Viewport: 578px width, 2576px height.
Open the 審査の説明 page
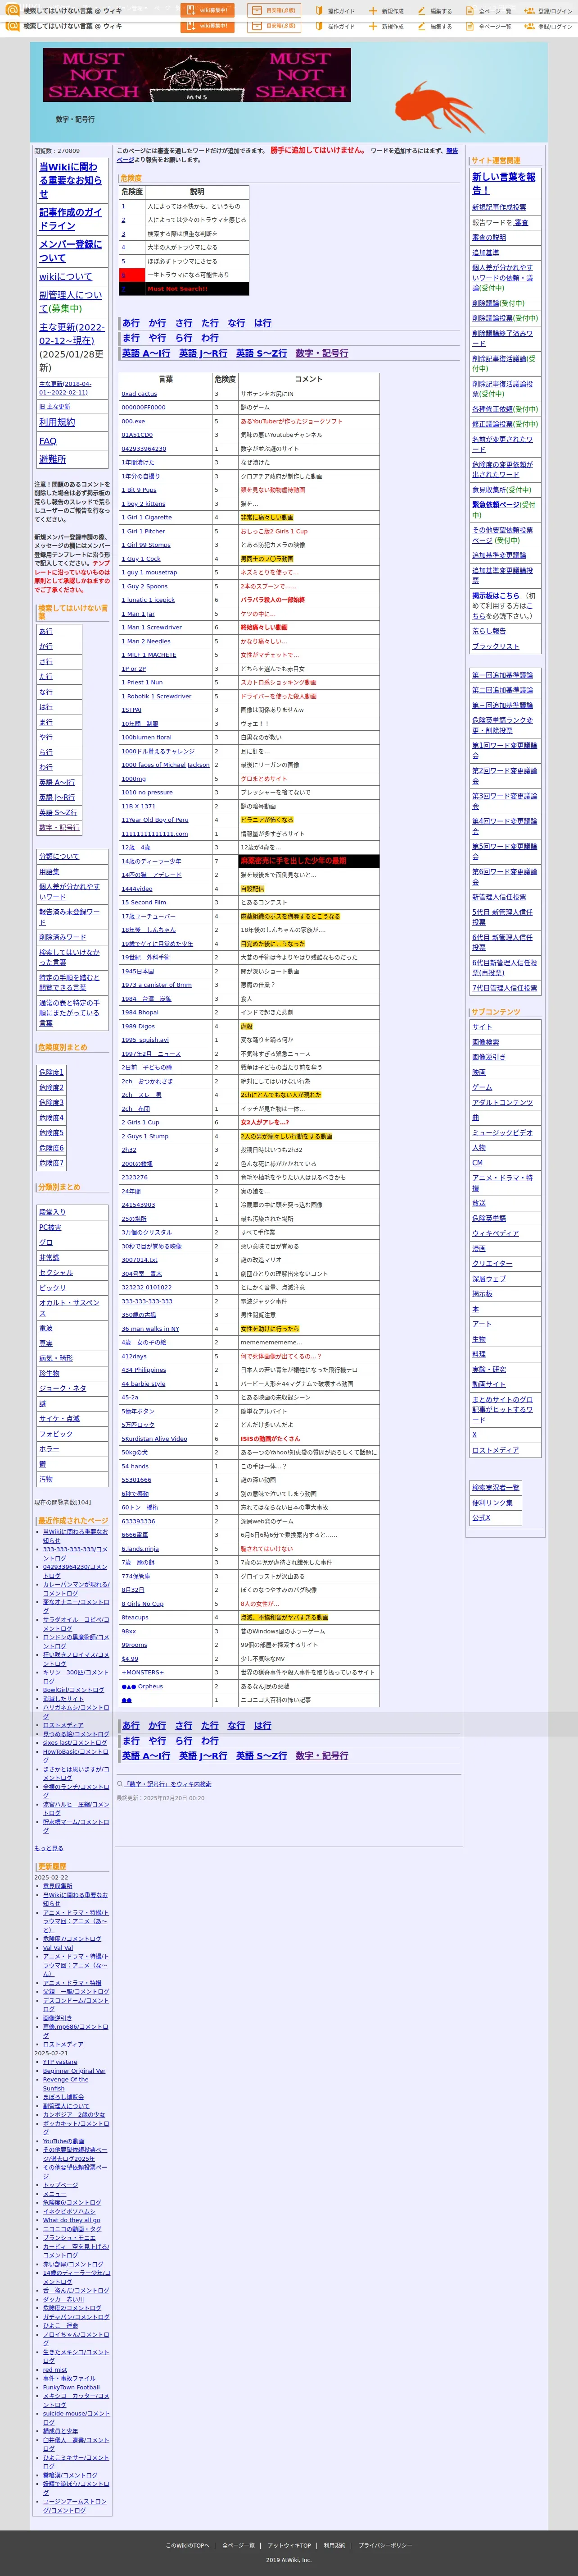click(489, 238)
